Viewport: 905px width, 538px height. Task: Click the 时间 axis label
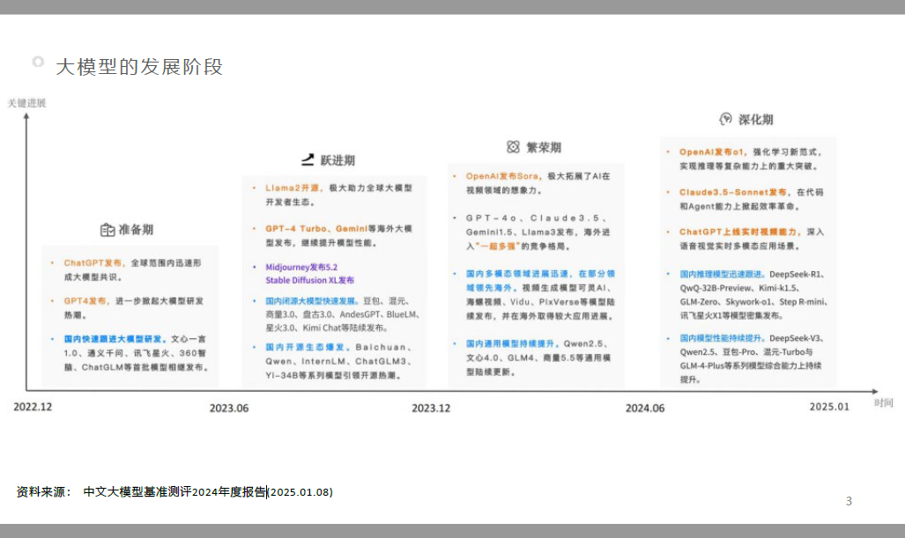coord(884,402)
